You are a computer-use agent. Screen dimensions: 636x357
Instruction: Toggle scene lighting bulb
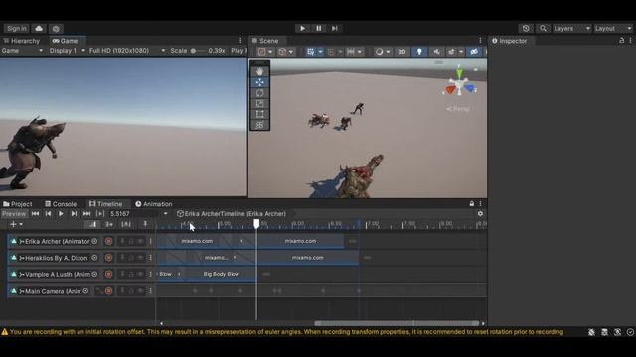pos(419,52)
